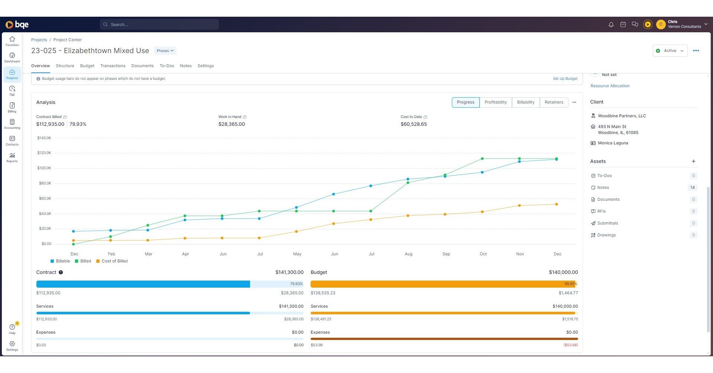Add a new asset with the plus icon
713x373 pixels.
[x=693, y=161]
